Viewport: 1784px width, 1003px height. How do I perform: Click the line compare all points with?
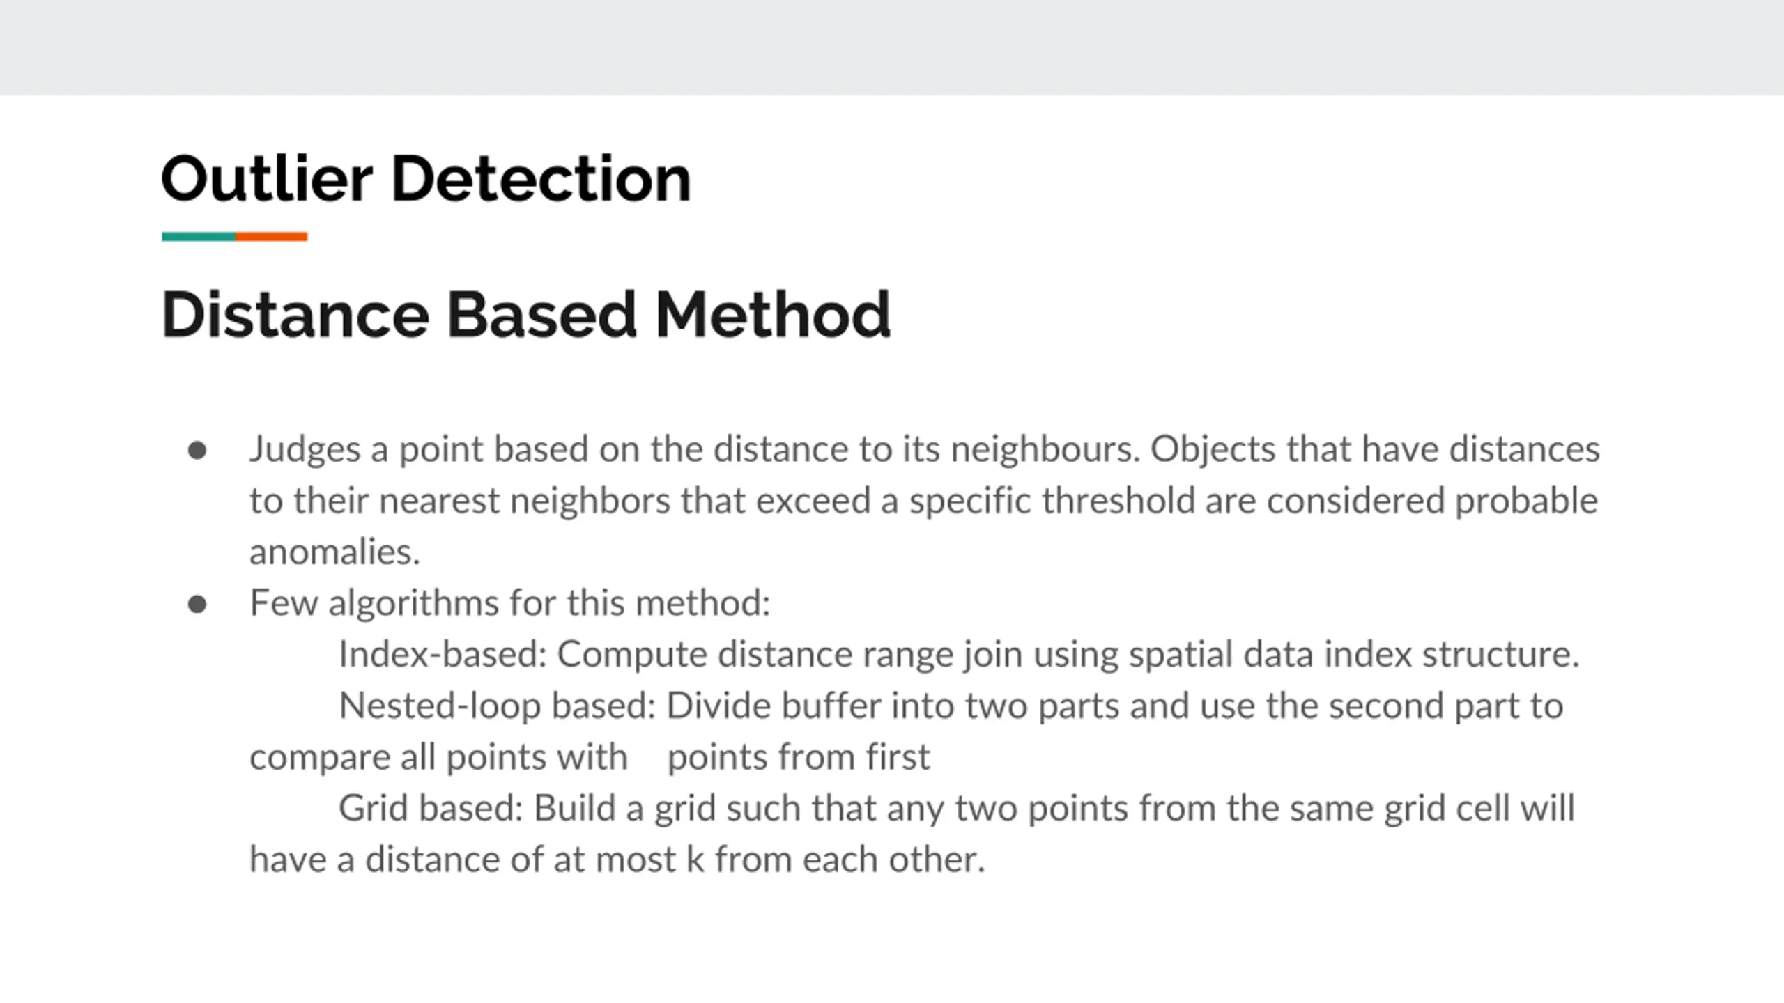pos(438,757)
